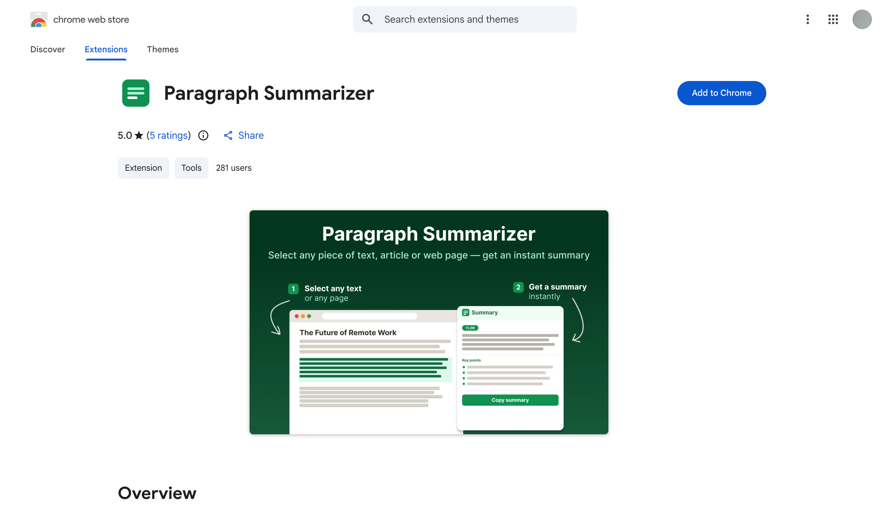Click the chrome web store title text
Screen dimensions: 884x521
tap(91, 20)
